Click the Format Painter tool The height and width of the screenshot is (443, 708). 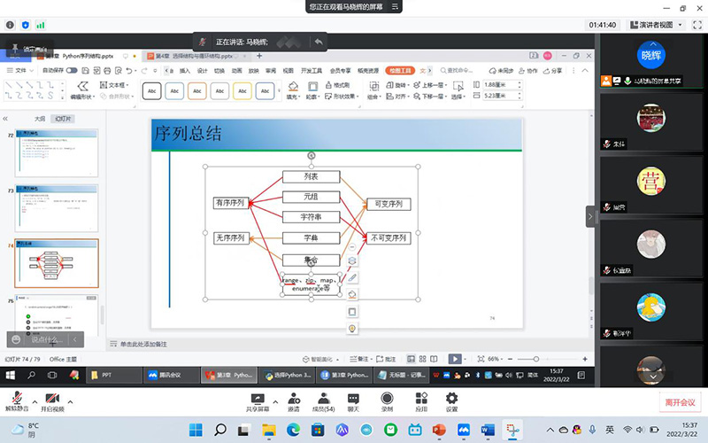337,85
